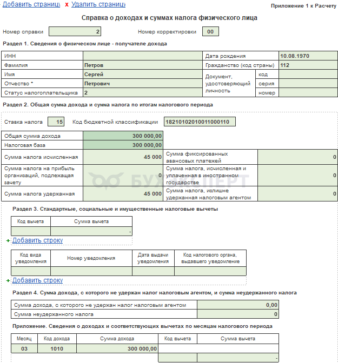Click the identity document 'код' field
Viewport: 338px width, 363px height.
(x=308, y=75)
